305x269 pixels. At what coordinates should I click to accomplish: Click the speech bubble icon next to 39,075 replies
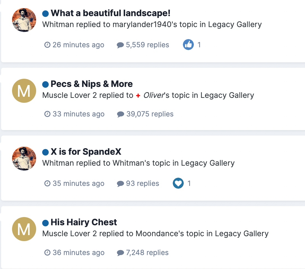(120, 114)
